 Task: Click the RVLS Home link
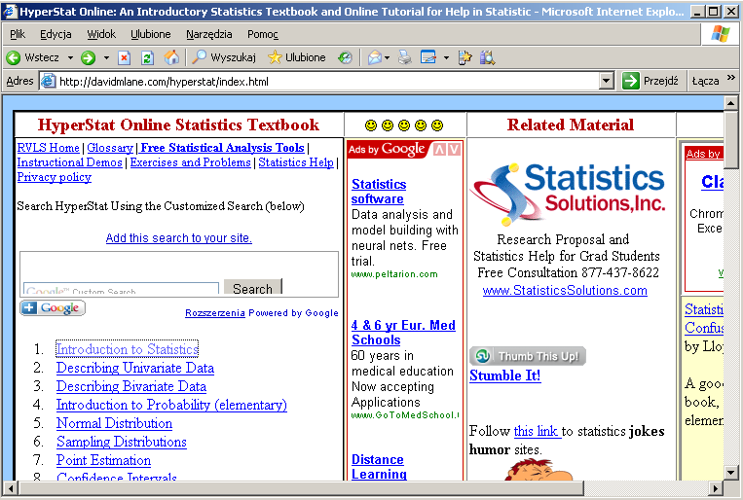[x=49, y=148]
